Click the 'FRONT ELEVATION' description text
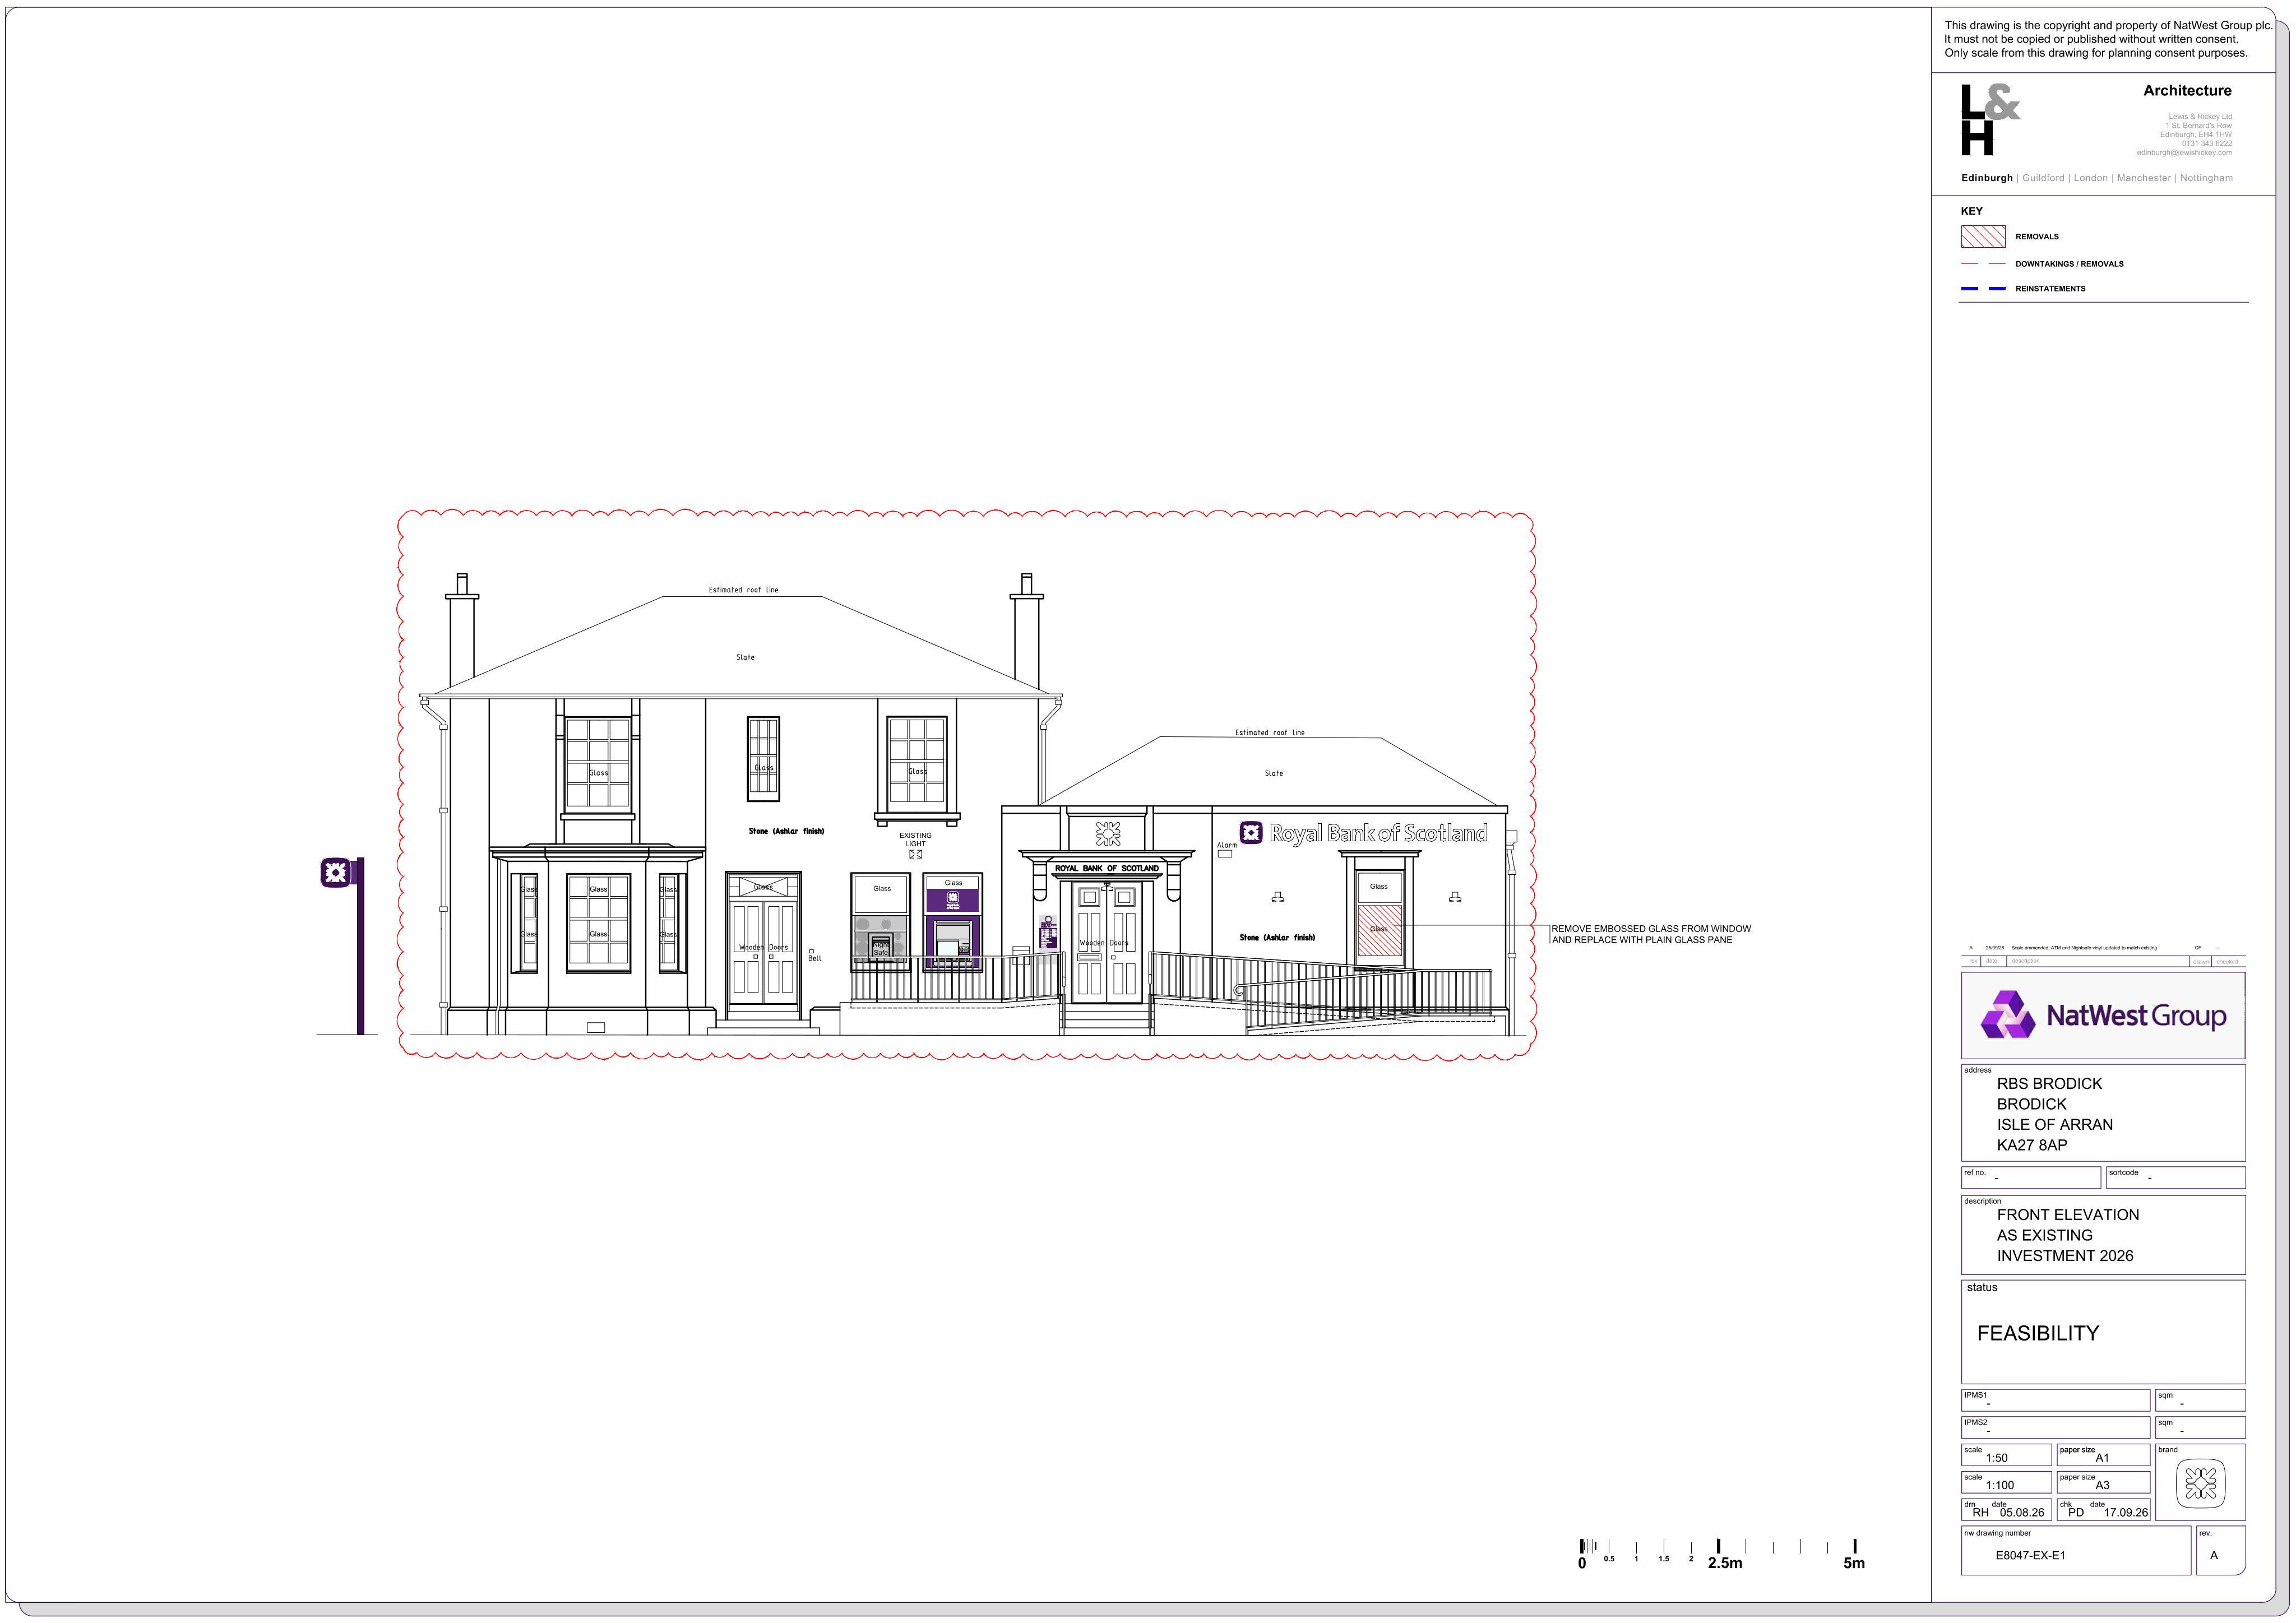2296x1623 pixels. click(x=2068, y=1215)
